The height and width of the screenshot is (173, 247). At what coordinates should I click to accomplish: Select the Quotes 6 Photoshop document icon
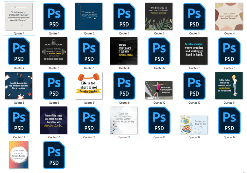[x=159, y=51]
